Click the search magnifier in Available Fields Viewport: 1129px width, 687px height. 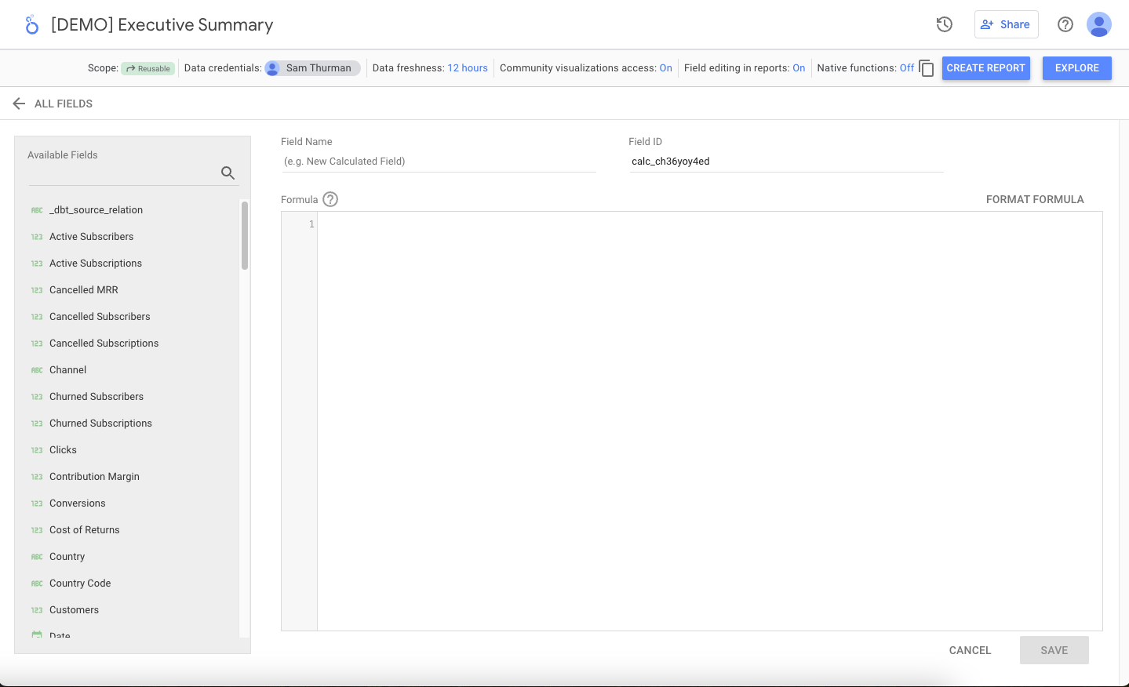click(x=228, y=173)
